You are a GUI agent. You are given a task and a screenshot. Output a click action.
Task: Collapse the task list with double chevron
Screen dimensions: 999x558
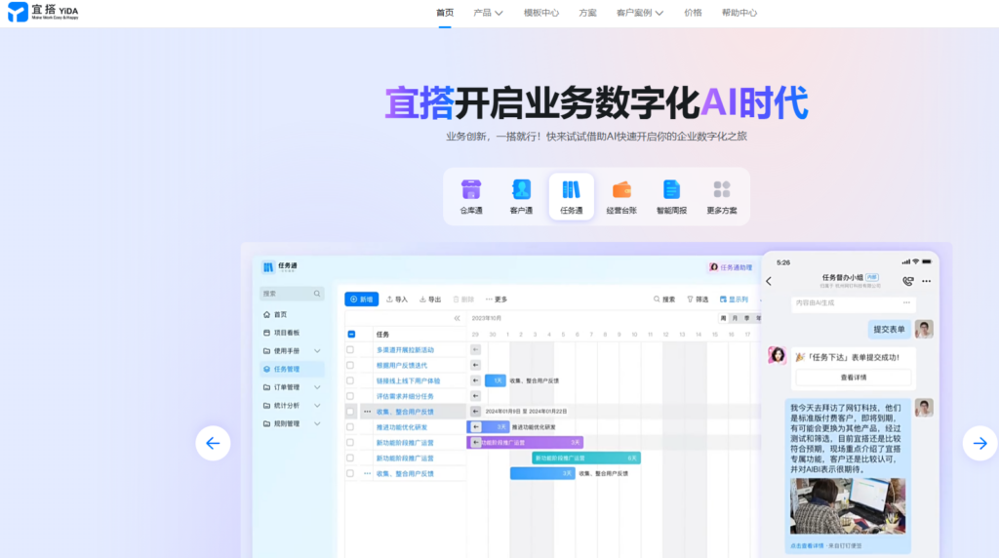[x=457, y=318]
